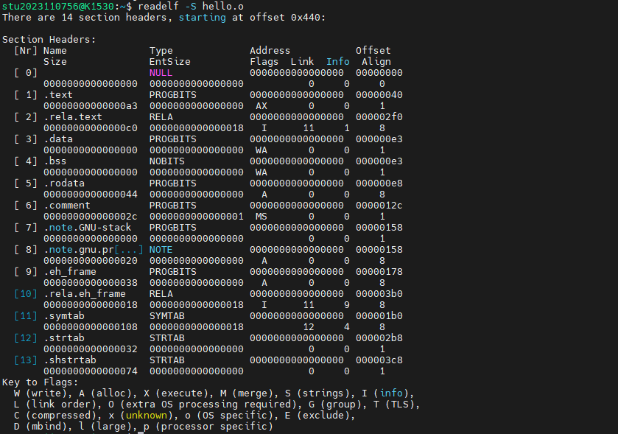Click the cyan 'Info' column header
The image size is (618, 434).
click(338, 61)
